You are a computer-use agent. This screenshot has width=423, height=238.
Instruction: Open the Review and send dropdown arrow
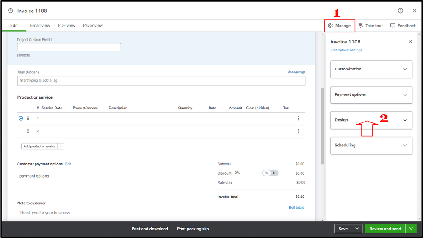(x=411, y=229)
